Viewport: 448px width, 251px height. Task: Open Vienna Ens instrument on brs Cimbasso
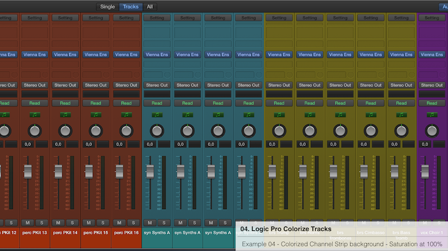371,54
